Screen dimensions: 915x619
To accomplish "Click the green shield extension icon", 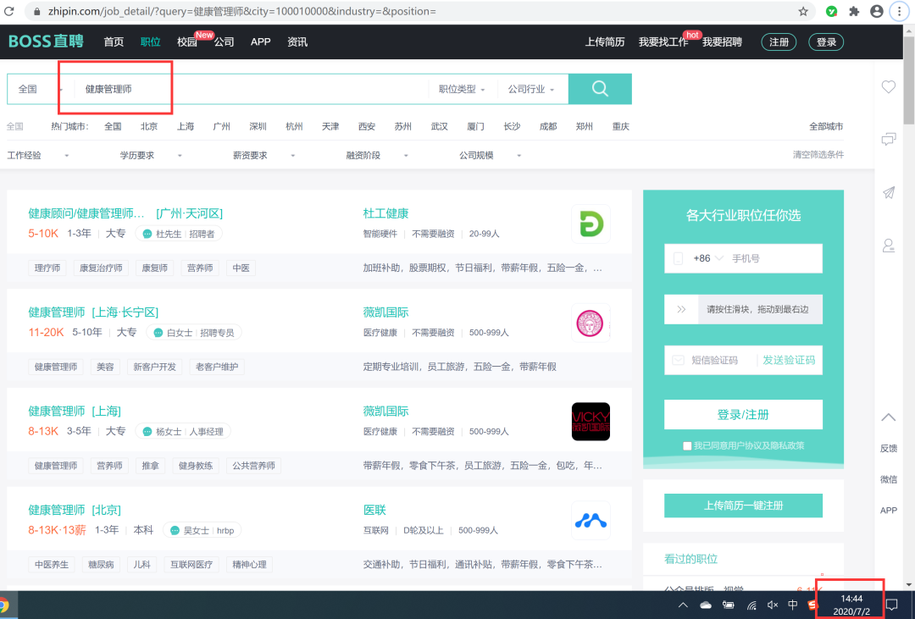I will pyautogui.click(x=832, y=11).
